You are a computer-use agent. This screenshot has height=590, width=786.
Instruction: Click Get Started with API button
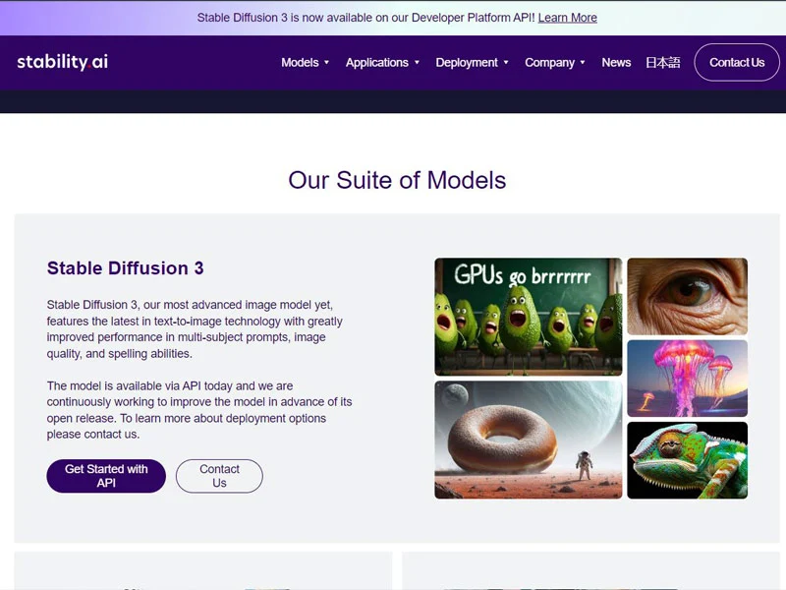click(x=106, y=476)
